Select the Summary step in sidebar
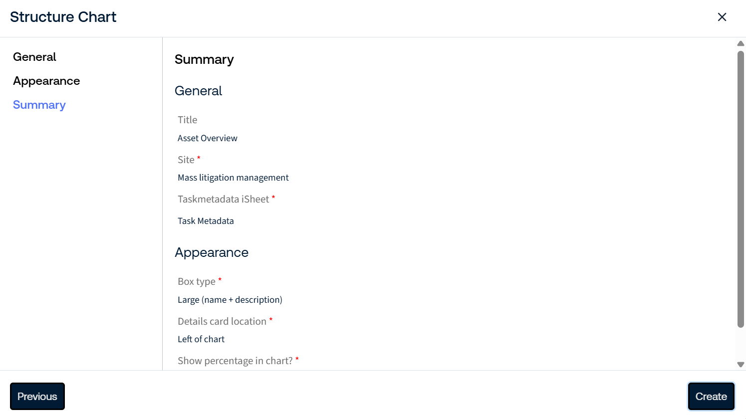Viewport: 746px width, 419px height. click(x=39, y=105)
